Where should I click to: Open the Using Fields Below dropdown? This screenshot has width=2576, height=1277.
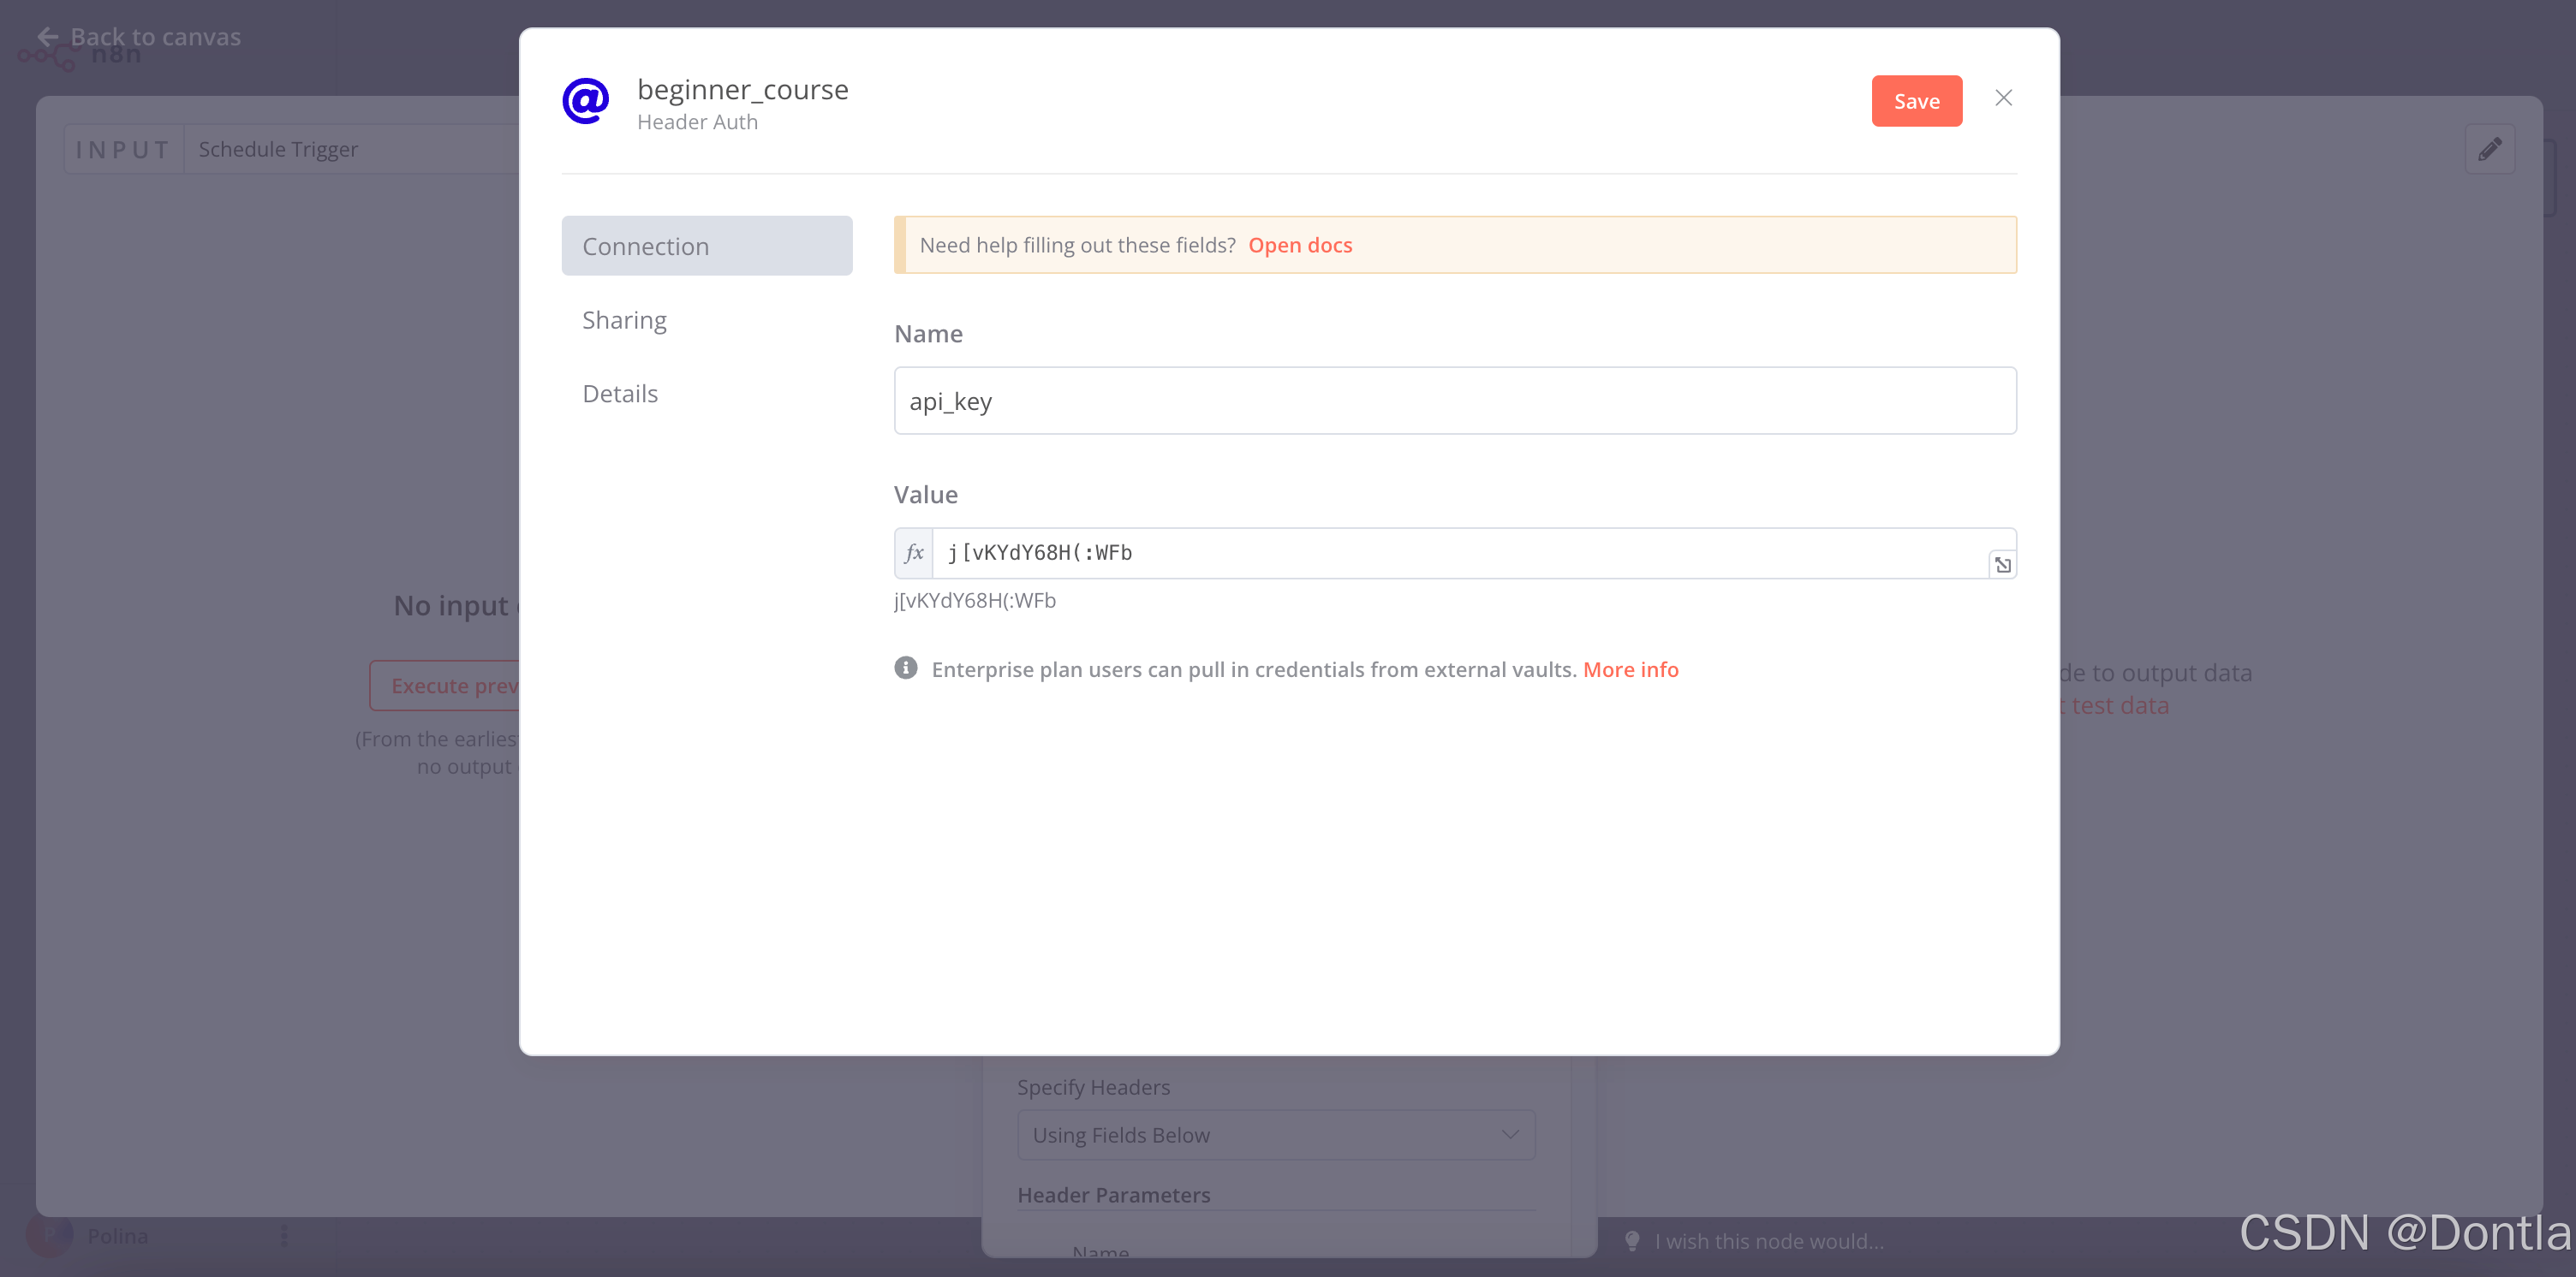1275,1134
